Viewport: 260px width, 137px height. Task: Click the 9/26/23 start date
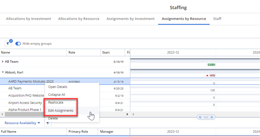(x=118, y=88)
